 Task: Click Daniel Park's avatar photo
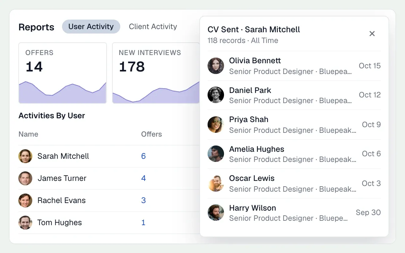point(216,95)
